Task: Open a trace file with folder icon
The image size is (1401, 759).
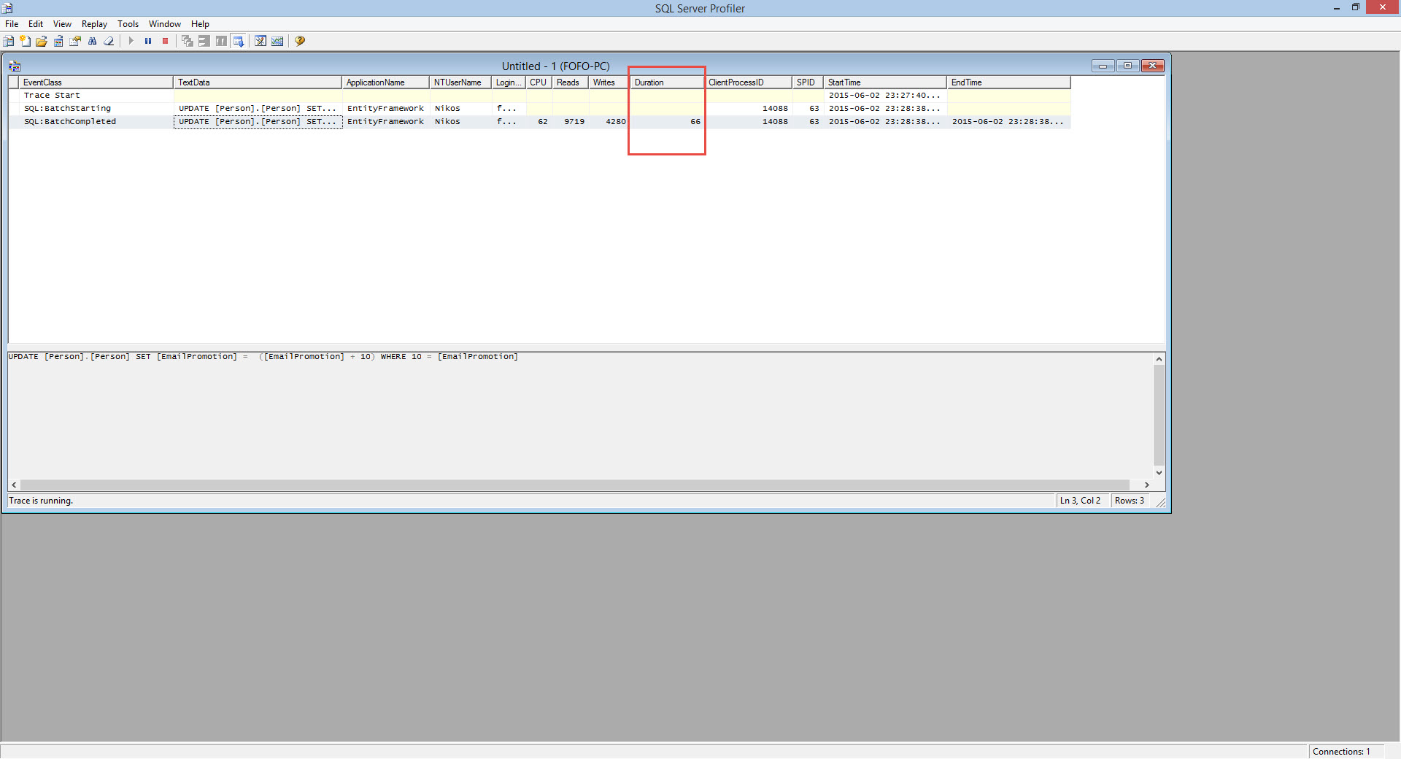Action: click(x=42, y=41)
